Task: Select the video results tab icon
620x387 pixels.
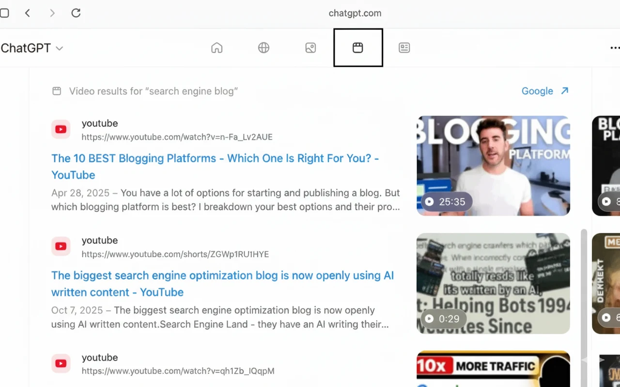Action: 357,48
